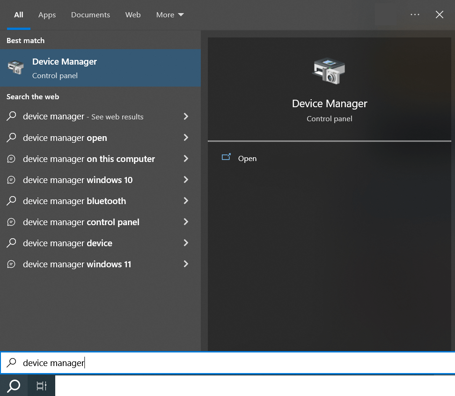Expand arrow for 'device manager windows 11'
The image size is (455, 396).
(186, 264)
